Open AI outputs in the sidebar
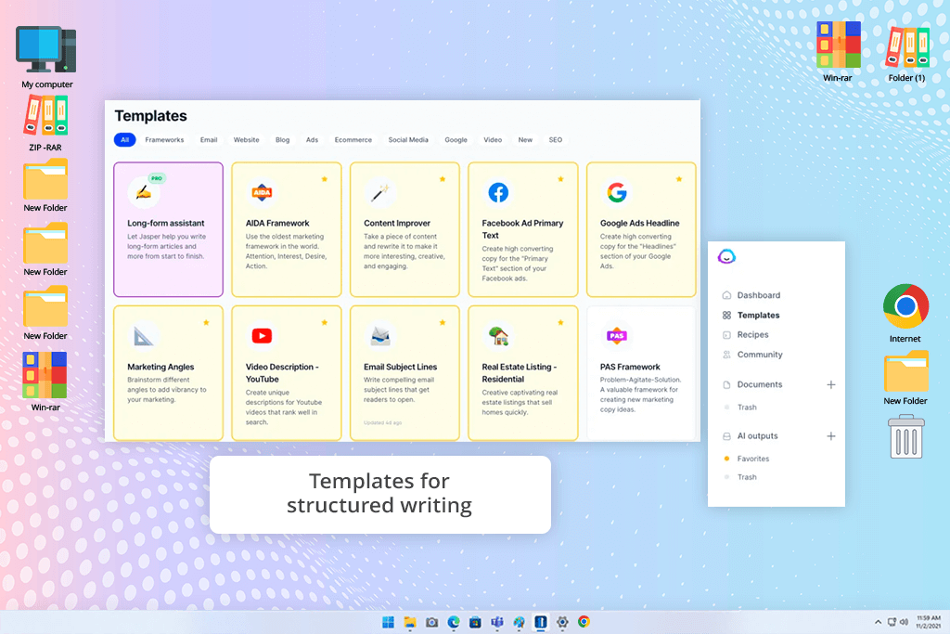This screenshot has width=950, height=634. coord(750,435)
